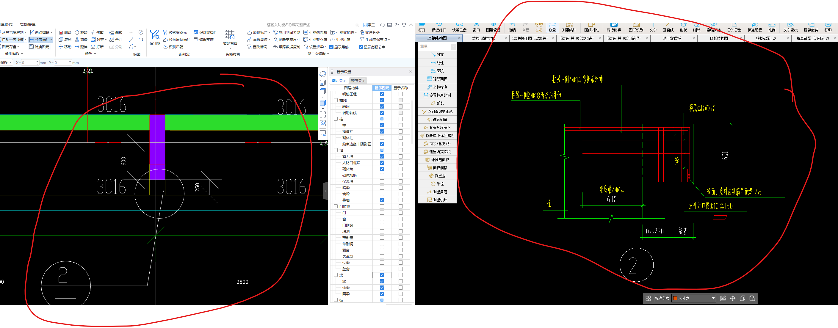838x328 pixels.
Task: Collapse the 墙 tree group
Action: pos(336,150)
